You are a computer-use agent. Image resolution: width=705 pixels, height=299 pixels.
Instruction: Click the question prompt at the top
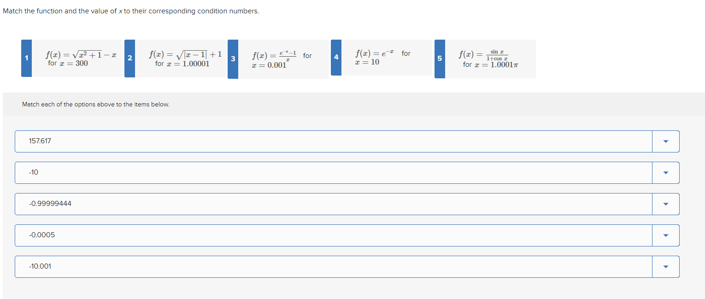[130, 11]
